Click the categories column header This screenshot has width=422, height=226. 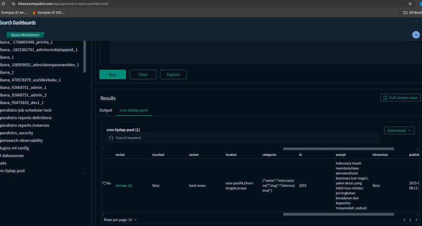point(270,155)
